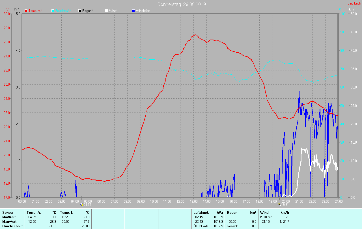Click the Jarz Erich label
Image resolution: width=362 pixels, height=229 pixels.
[354, 3]
